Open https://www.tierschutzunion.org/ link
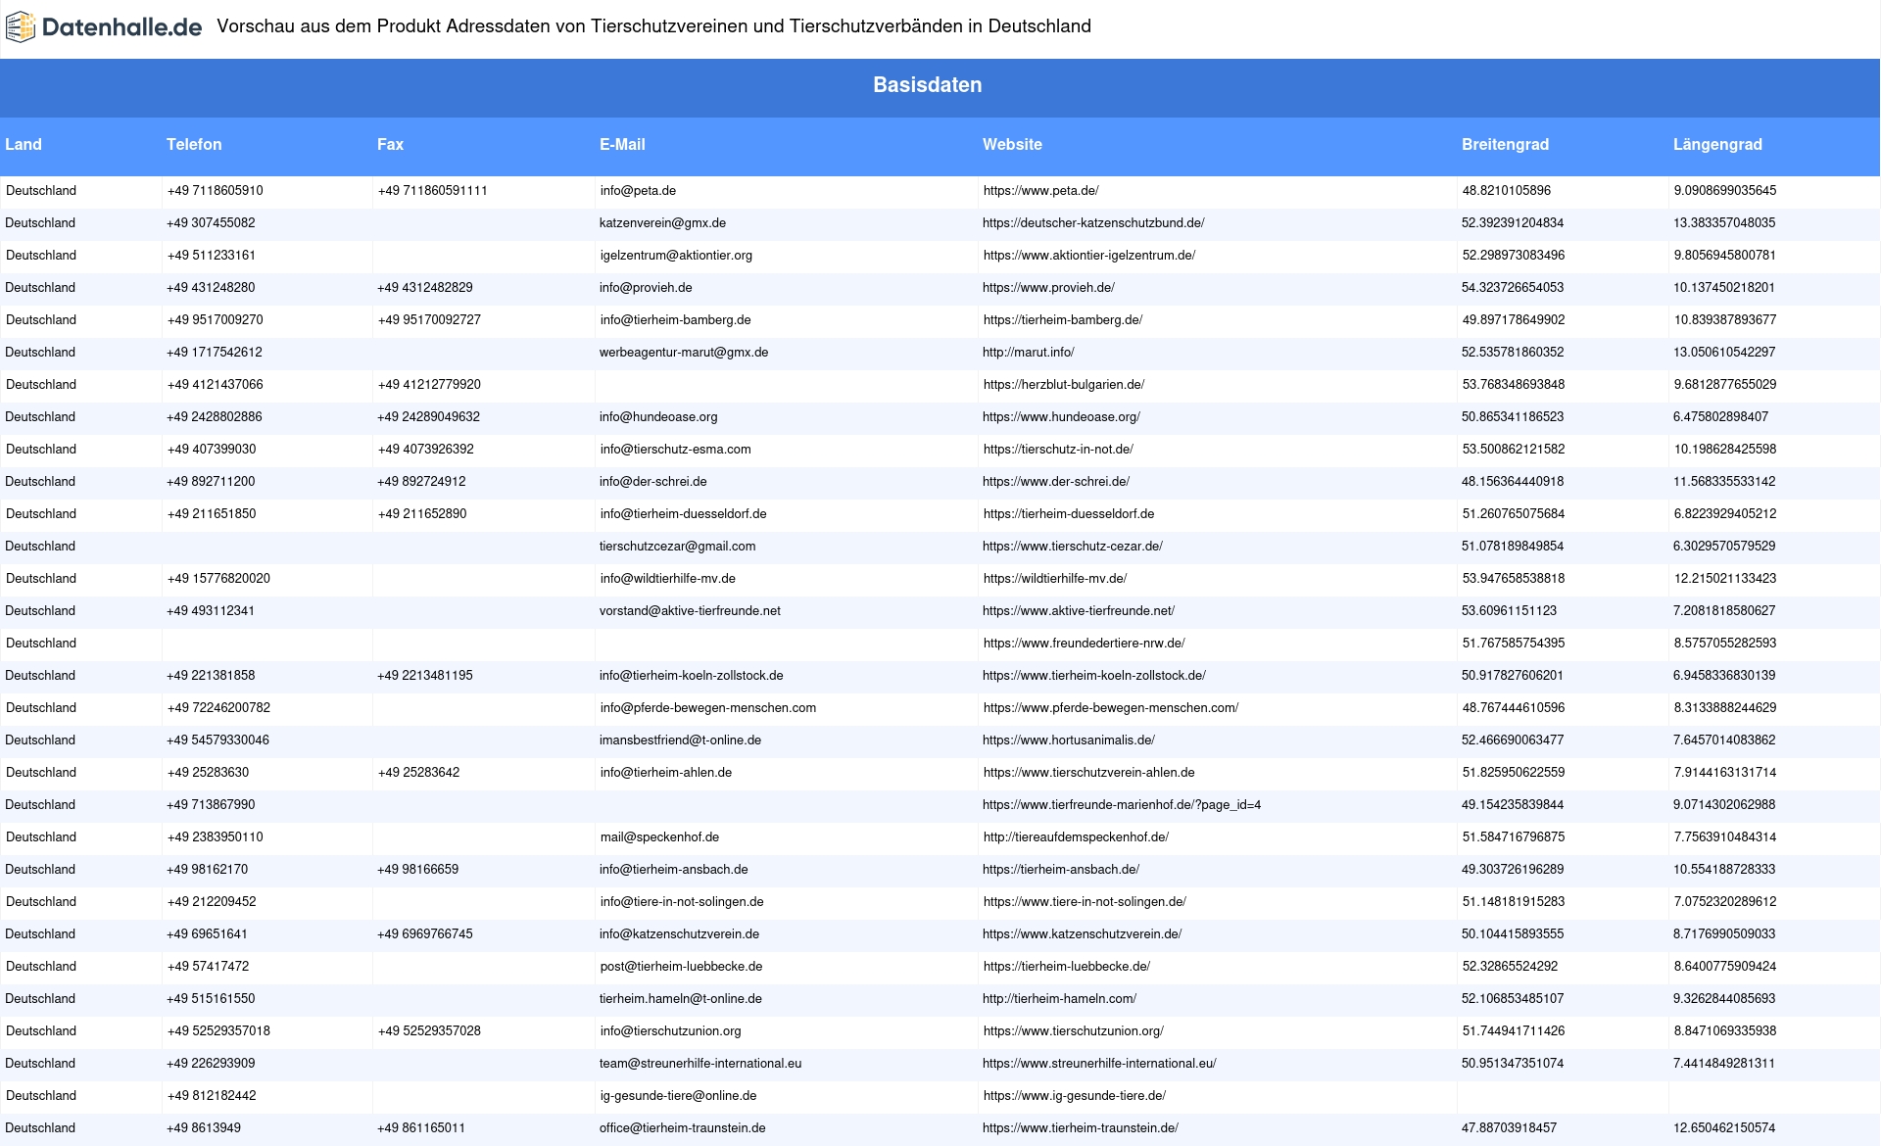The width and height of the screenshot is (1881, 1146). [1073, 1031]
